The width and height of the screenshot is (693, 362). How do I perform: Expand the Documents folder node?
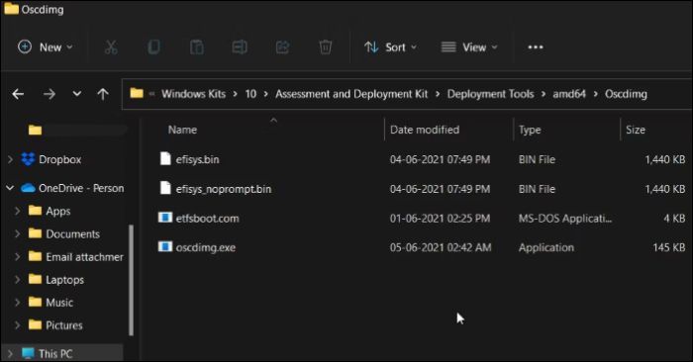click(x=17, y=233)
